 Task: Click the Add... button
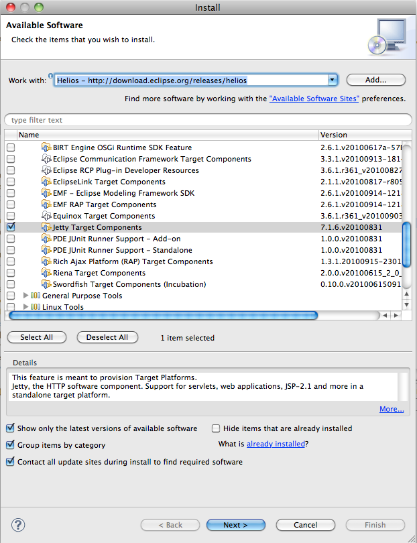tap(376, 80)
